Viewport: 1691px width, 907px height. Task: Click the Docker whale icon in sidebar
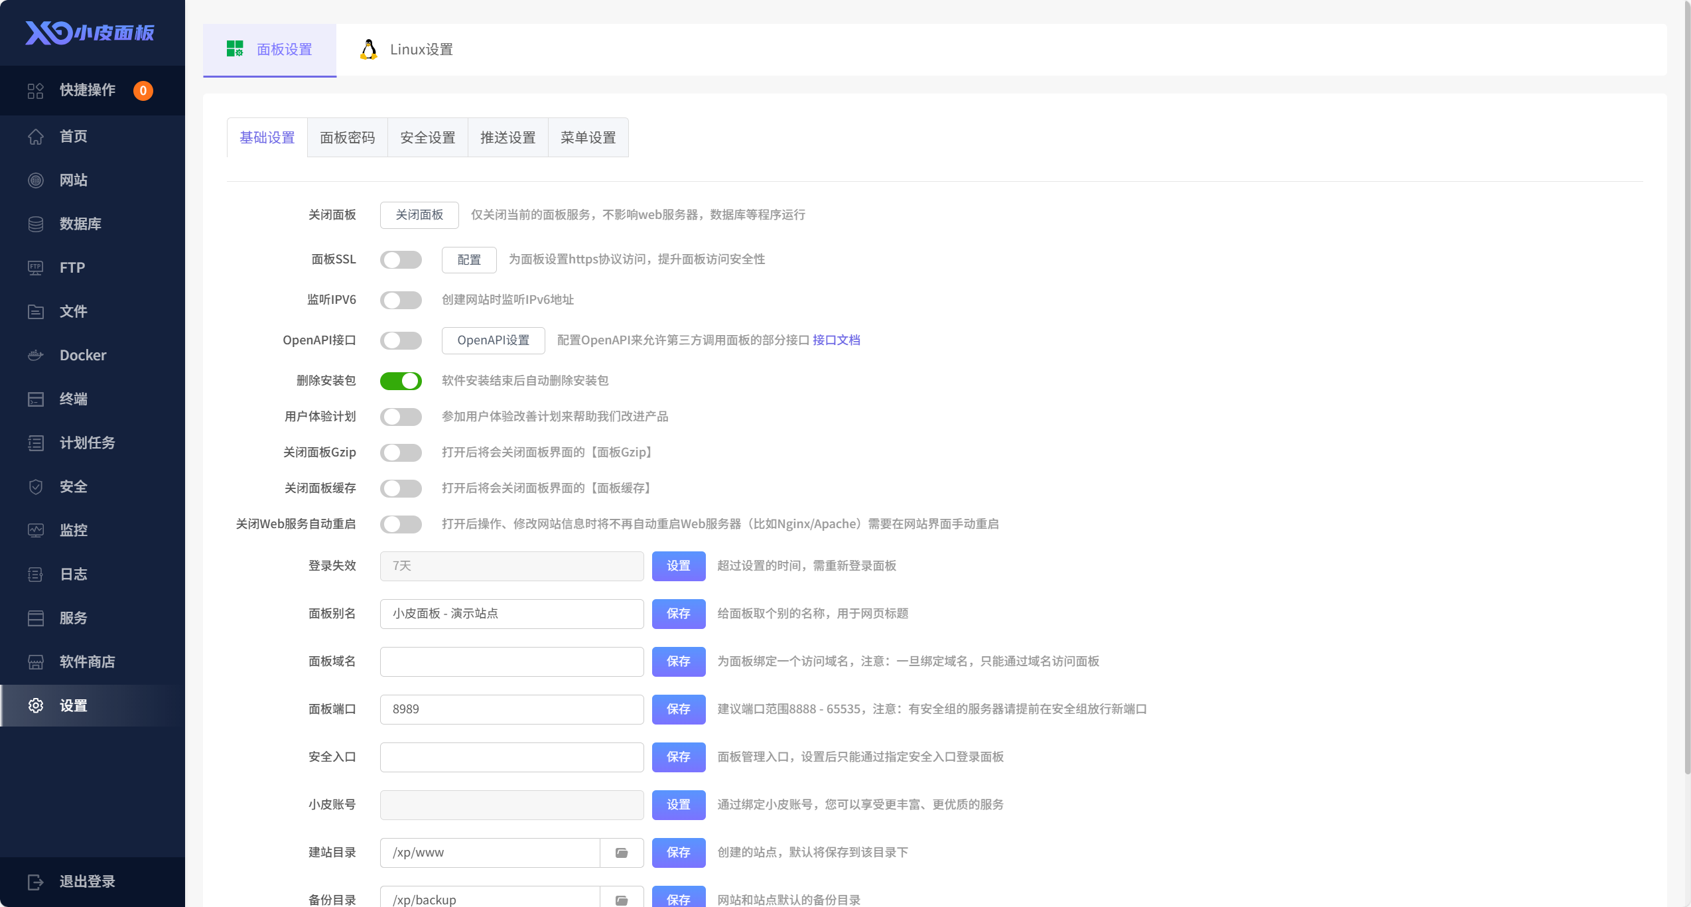coord(36,355)
